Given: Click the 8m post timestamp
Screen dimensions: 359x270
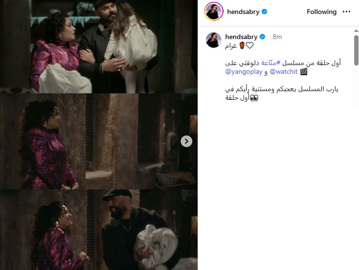Looking at the screenshot, I should pyautogui.click(x=277, y=37).
